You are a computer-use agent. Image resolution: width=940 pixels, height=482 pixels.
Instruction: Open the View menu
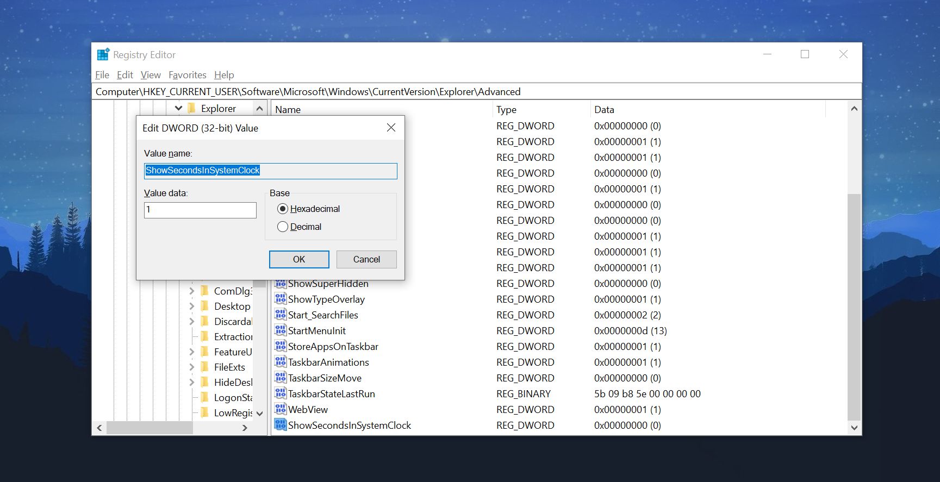tap(151, 75)
